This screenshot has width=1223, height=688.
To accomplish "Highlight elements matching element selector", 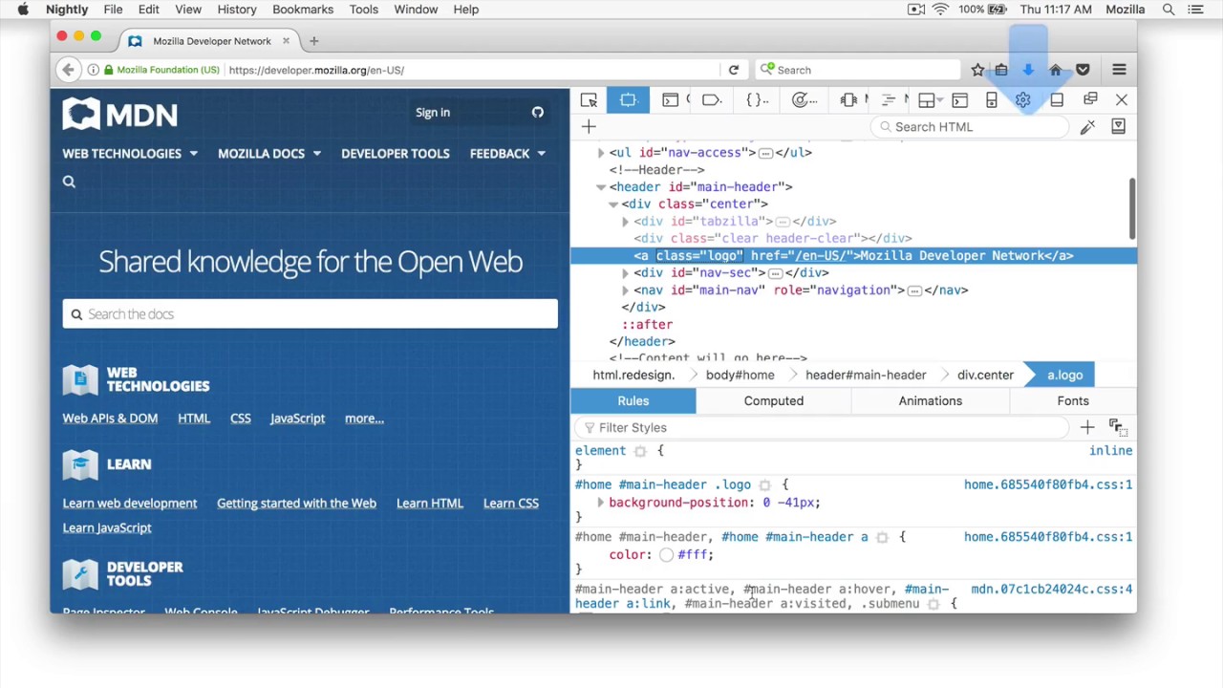I will pyautogui.click(x=640, y=451).
